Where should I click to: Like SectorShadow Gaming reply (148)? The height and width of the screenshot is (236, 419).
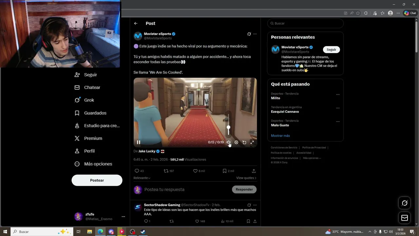point(200,221)
